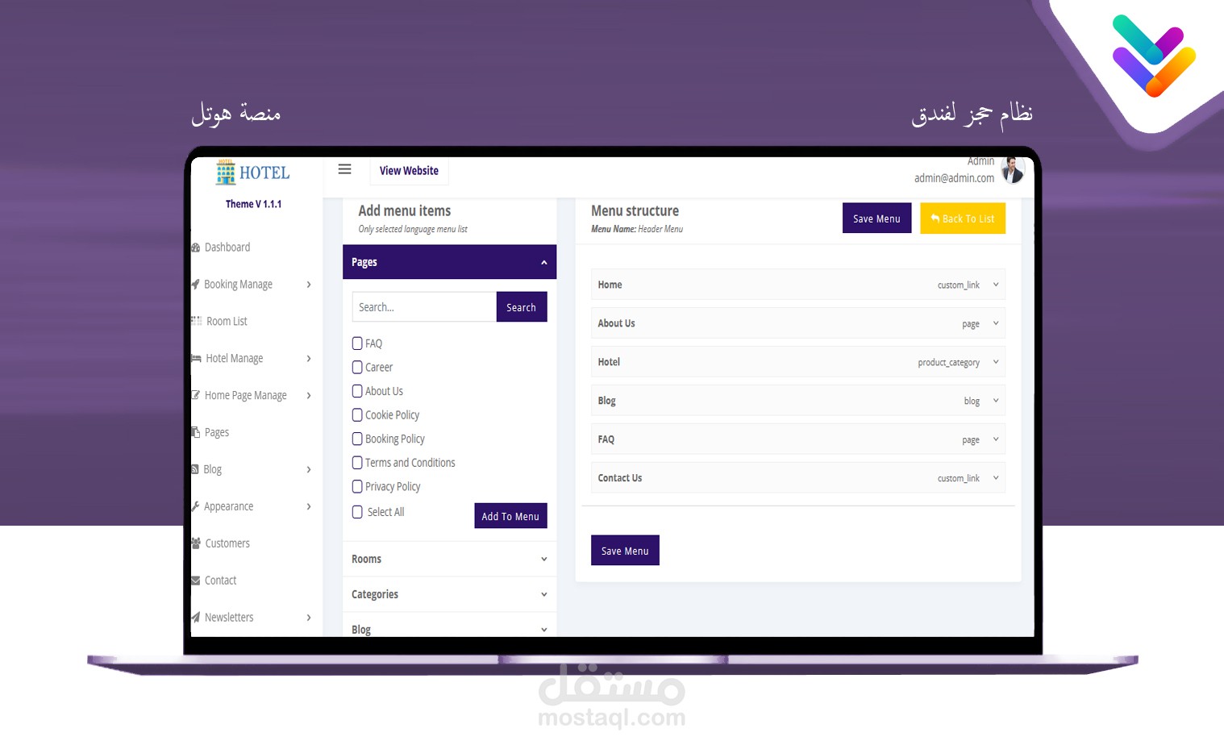The image size is (1224, 745).
Task: Click the bottom Save Menu button
Action: (x=625, y=551)
